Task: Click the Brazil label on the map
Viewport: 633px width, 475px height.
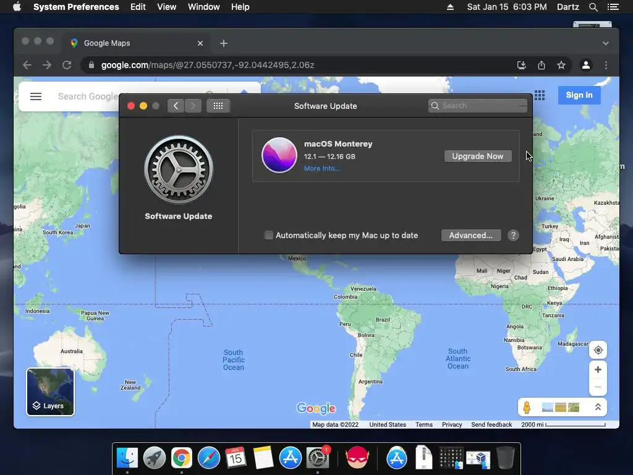Action: point(383,320)
